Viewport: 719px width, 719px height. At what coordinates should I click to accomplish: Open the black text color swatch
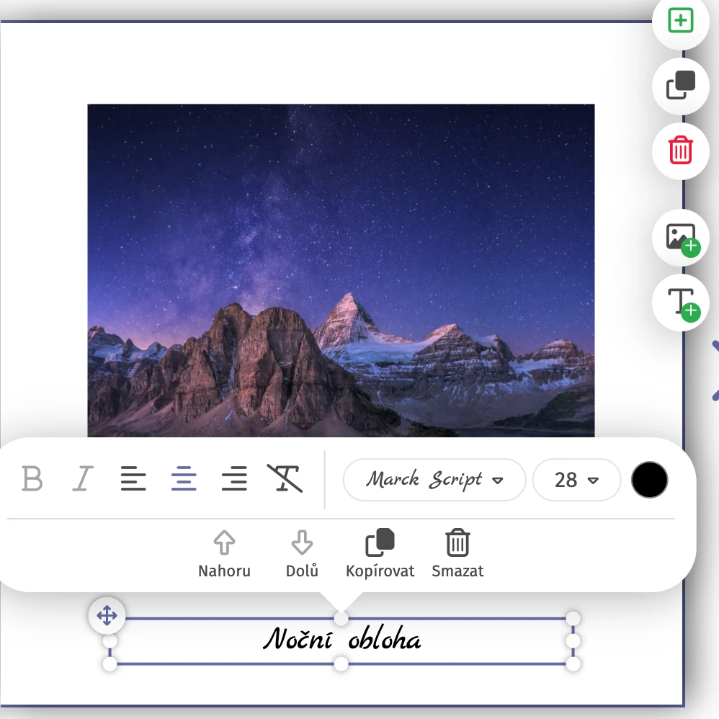649,480
